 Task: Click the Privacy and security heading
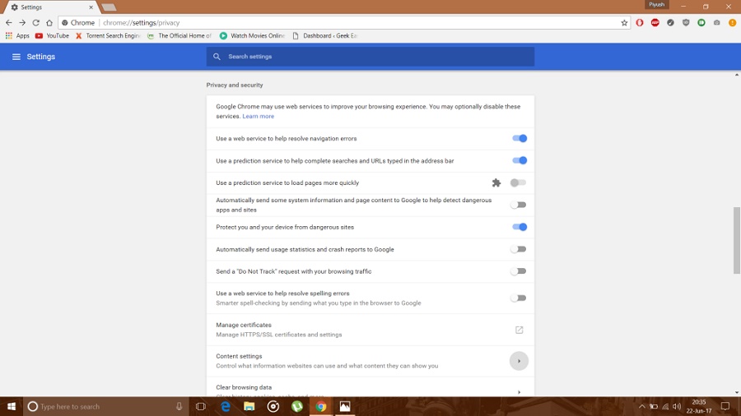235,85
